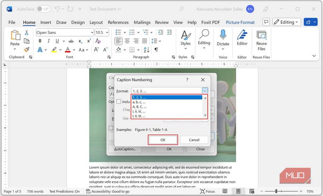The width and height of the screenshot is (323, 196).
Task: Select the Format Painter brush
Action: coord(26,50)
